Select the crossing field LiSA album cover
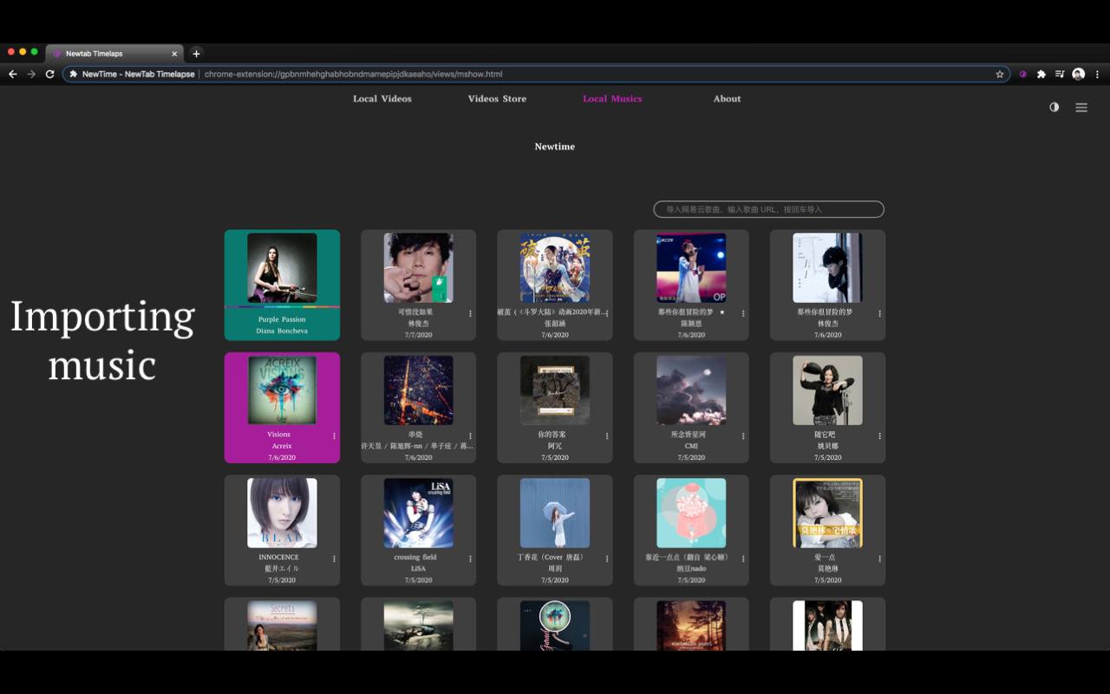Image resolution: width=1110 pixels, height=694 pixels. [419, 513]
